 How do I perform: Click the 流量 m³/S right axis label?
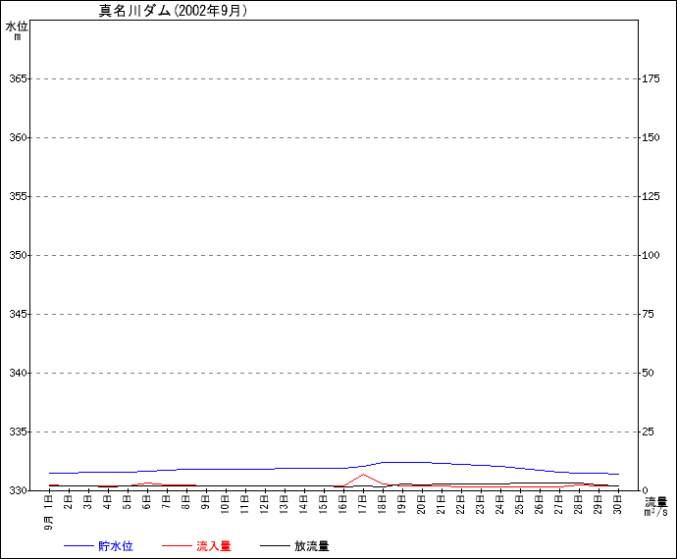click(655, 506)
